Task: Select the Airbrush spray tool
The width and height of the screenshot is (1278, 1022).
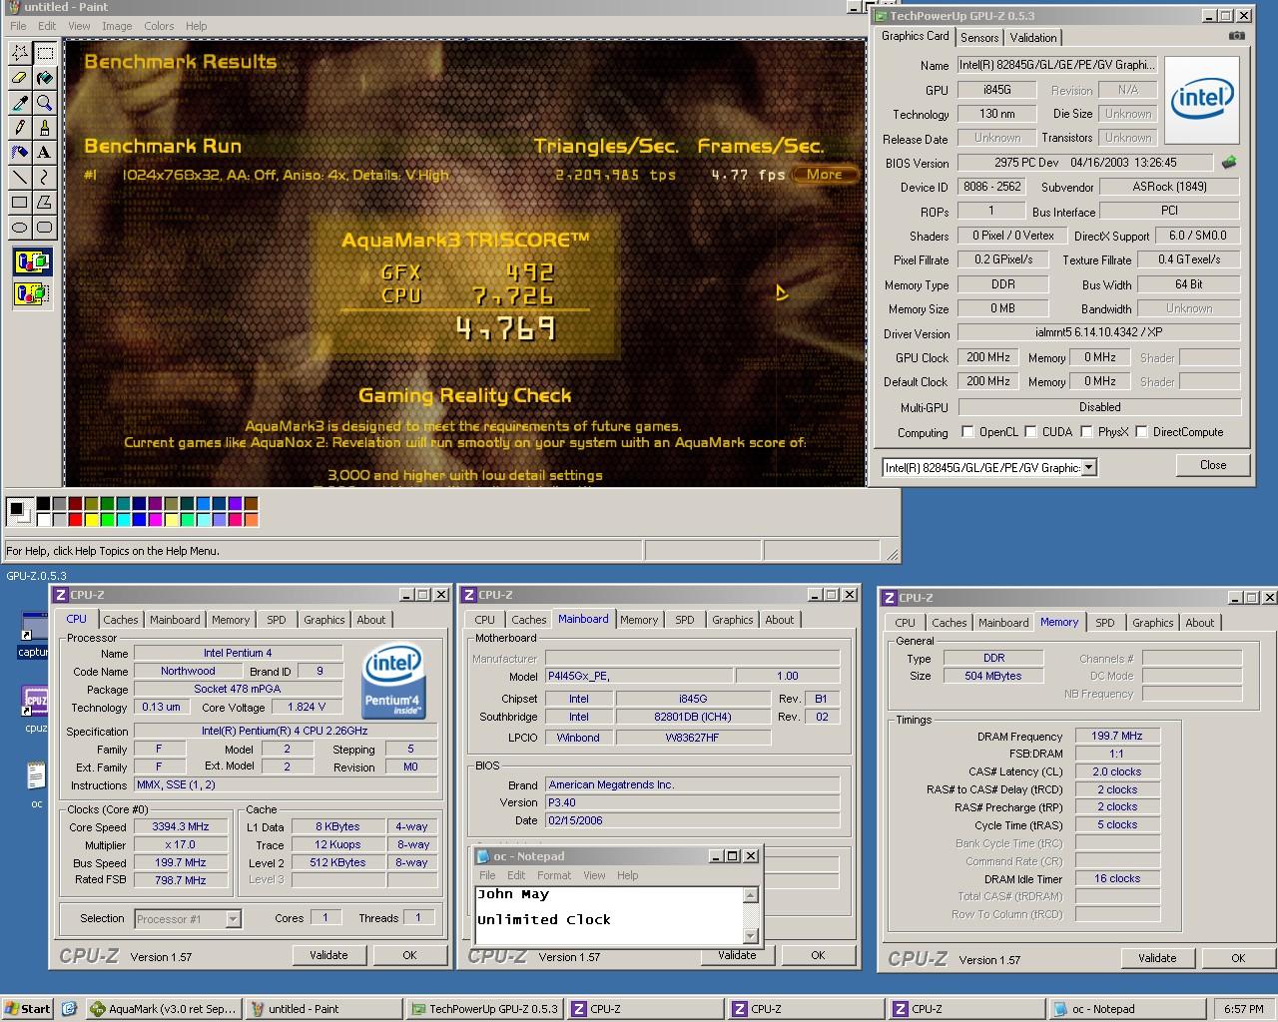Action: click(x=19, y=153)
